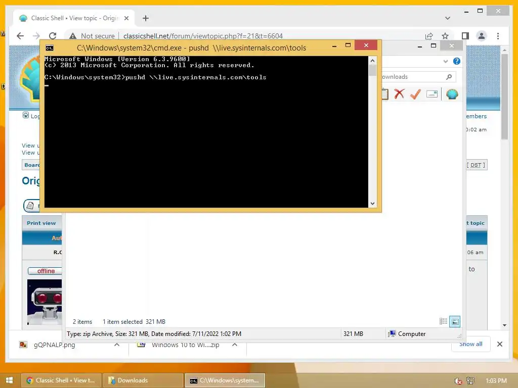Image resolution: width=518 pixels, height=388 pixels.
Task: Click the 1:03 PM taskbar clock
Action: coord(496,381)
